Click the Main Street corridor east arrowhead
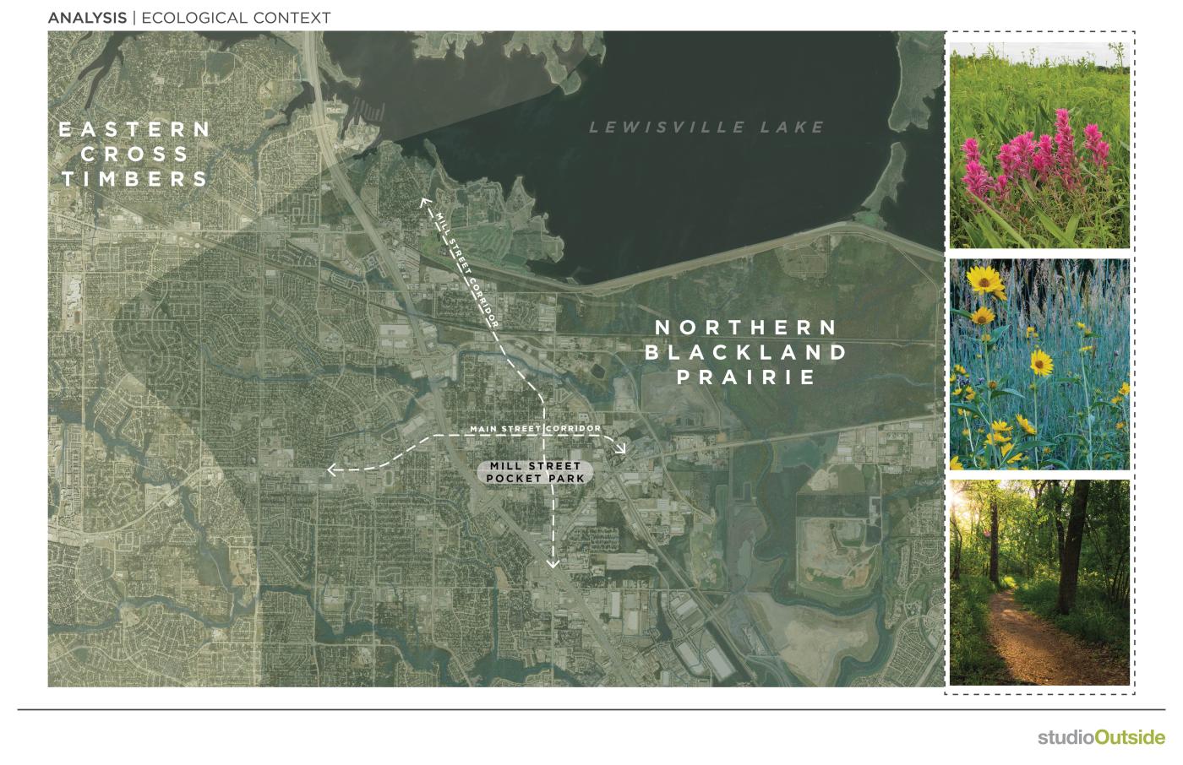Viewport: 1183px width, 765px height. pyautogui.click(x=621, y=449)
